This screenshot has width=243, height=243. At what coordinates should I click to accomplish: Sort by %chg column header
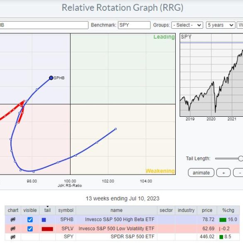pyautogui.click(x=228, y=210)
